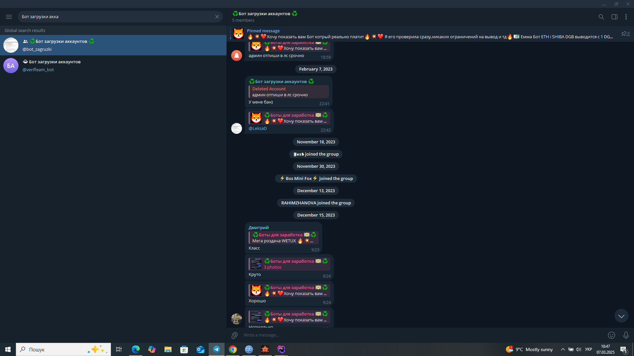
Task: Open the @LeksaD mention link
Action: (258, 129)
